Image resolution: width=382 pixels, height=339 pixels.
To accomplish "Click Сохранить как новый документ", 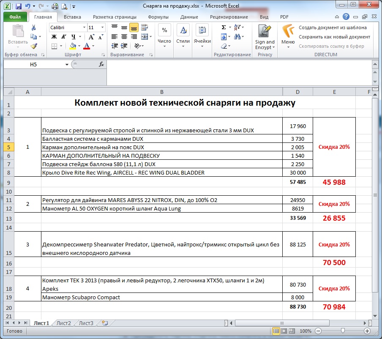I will (334, 37).
